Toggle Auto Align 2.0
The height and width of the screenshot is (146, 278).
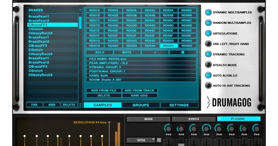[x=208, y=75]
